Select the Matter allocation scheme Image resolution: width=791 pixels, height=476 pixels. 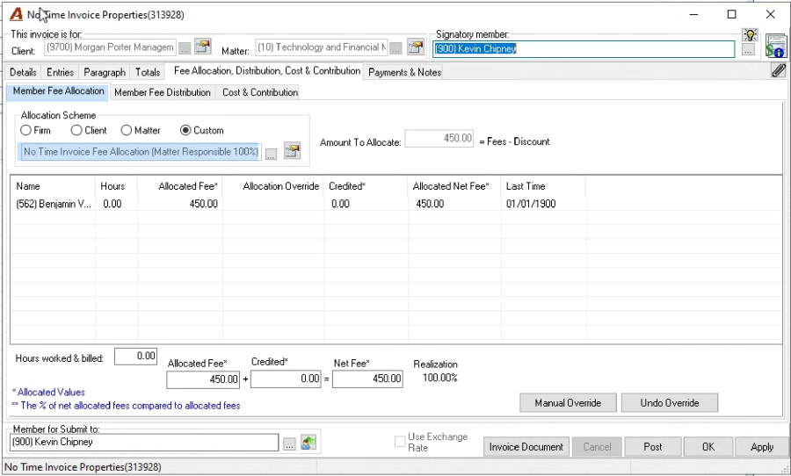[126, 130]
